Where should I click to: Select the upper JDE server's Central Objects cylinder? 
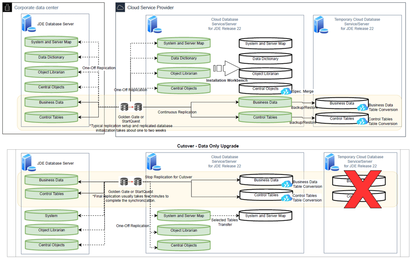point(51,87)
